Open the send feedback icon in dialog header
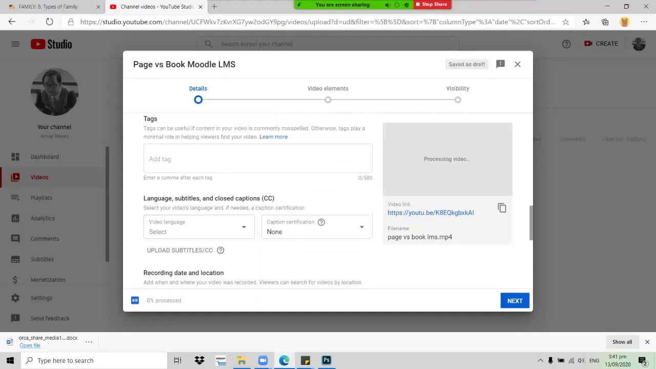Screen dimensions: 656x369 pos(500,64)
